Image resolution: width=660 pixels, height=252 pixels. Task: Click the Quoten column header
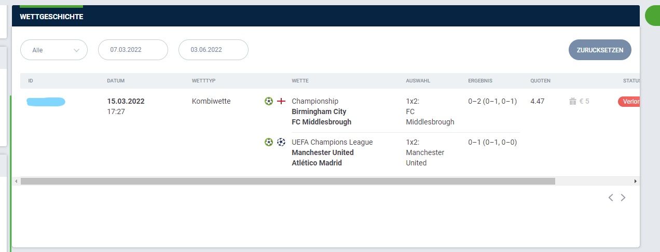point(540,81)
